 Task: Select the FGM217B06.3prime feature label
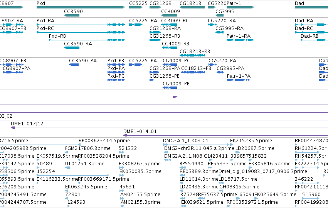pos(88,148)
